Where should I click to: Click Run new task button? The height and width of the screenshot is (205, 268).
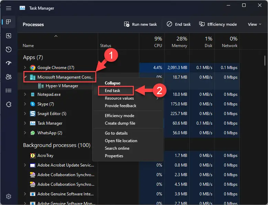tap(140, 24)
